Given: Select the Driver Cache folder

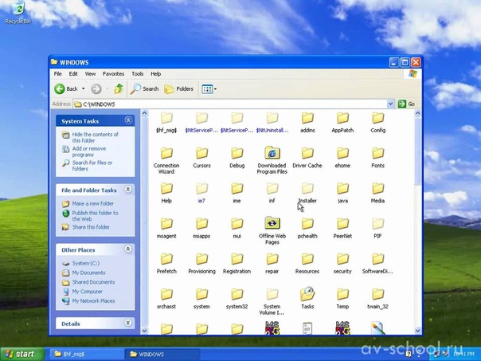Looking at the screenshot, I should click(307, 158).
